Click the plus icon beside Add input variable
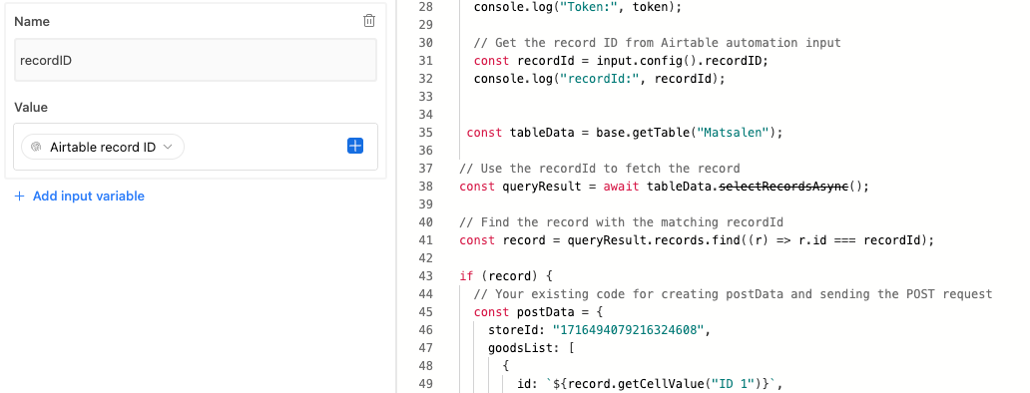 point(20,196)
